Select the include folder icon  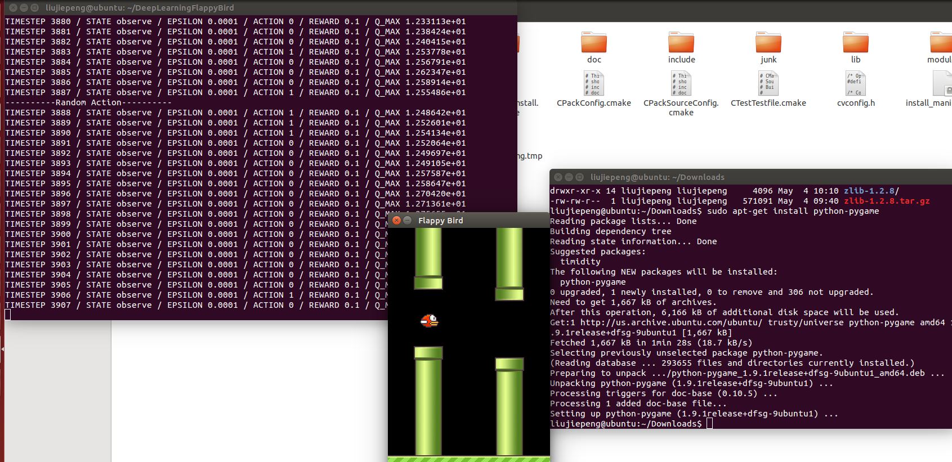pyautogui.click(x=681, y=42)
